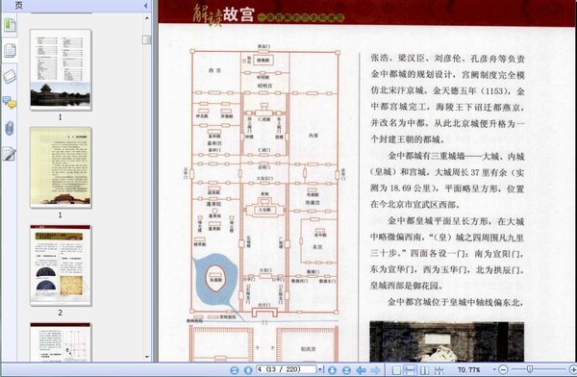The image size is (577, 377).
Task: Select the page 2 thumbnail
Action: pos(61,265)
